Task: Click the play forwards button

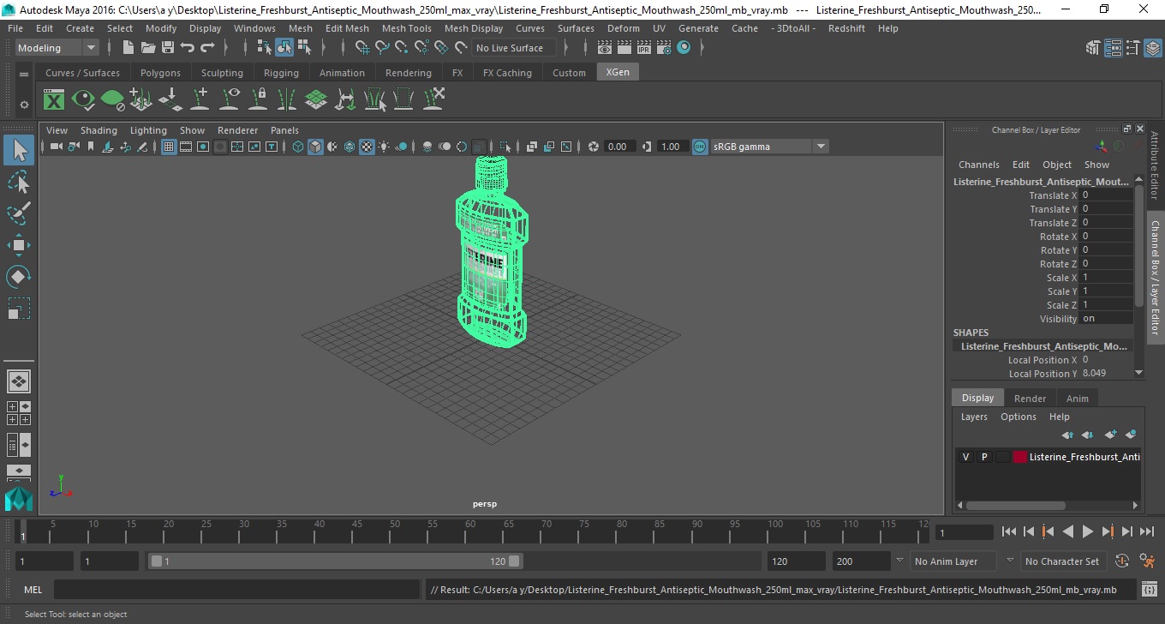Action: point(1087,532)
